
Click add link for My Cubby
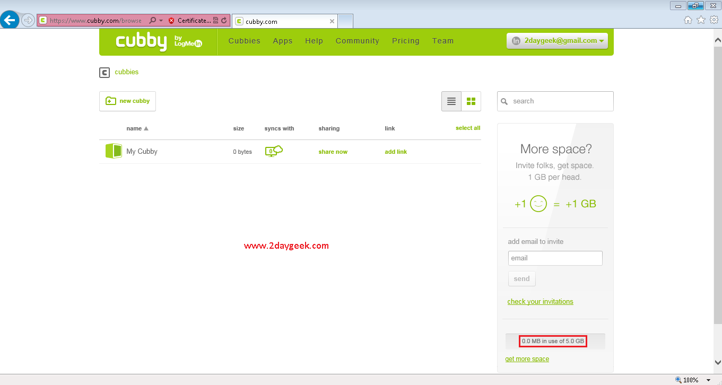396,152
